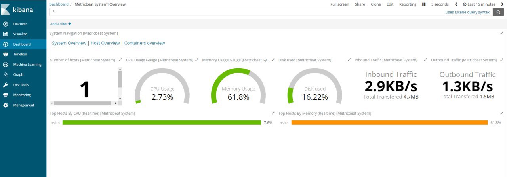Open Management in the sidebar
The image size is (507, 177).
coord(23,105)
